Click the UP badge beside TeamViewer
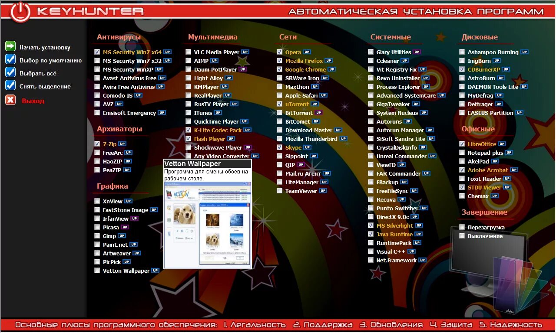The width and height of the screenshot is (556, 333). 323,191
